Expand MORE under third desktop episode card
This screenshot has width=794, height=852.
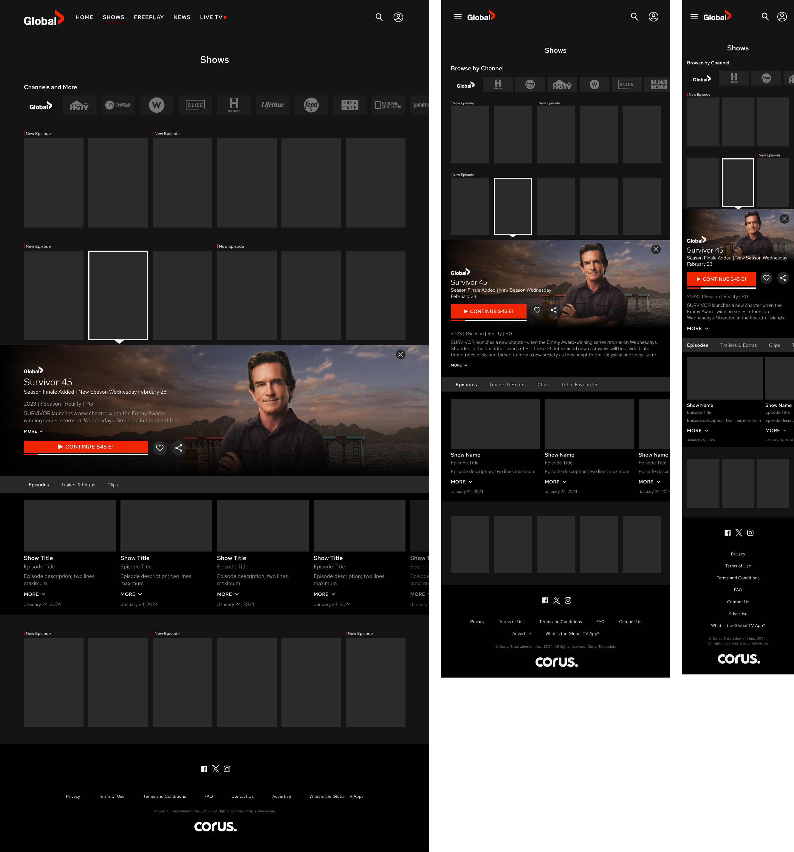[228, 594]
